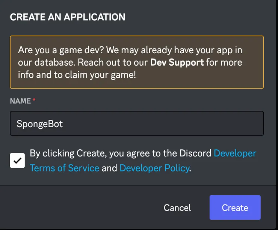Click the word "and" between policy links
The image size is (278, 230).
[109, 168]
